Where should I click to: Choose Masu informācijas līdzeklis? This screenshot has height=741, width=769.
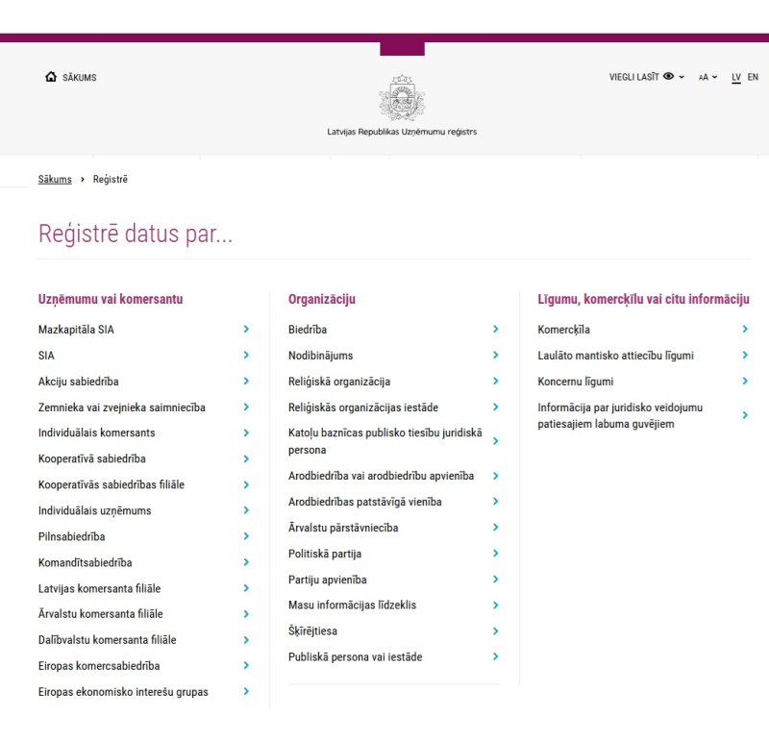pos(352,605)
